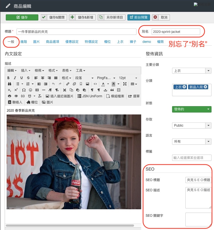The image size is (214, 230).
Task: Copy selection in the editor toolbar
Action: coord(71,90)
